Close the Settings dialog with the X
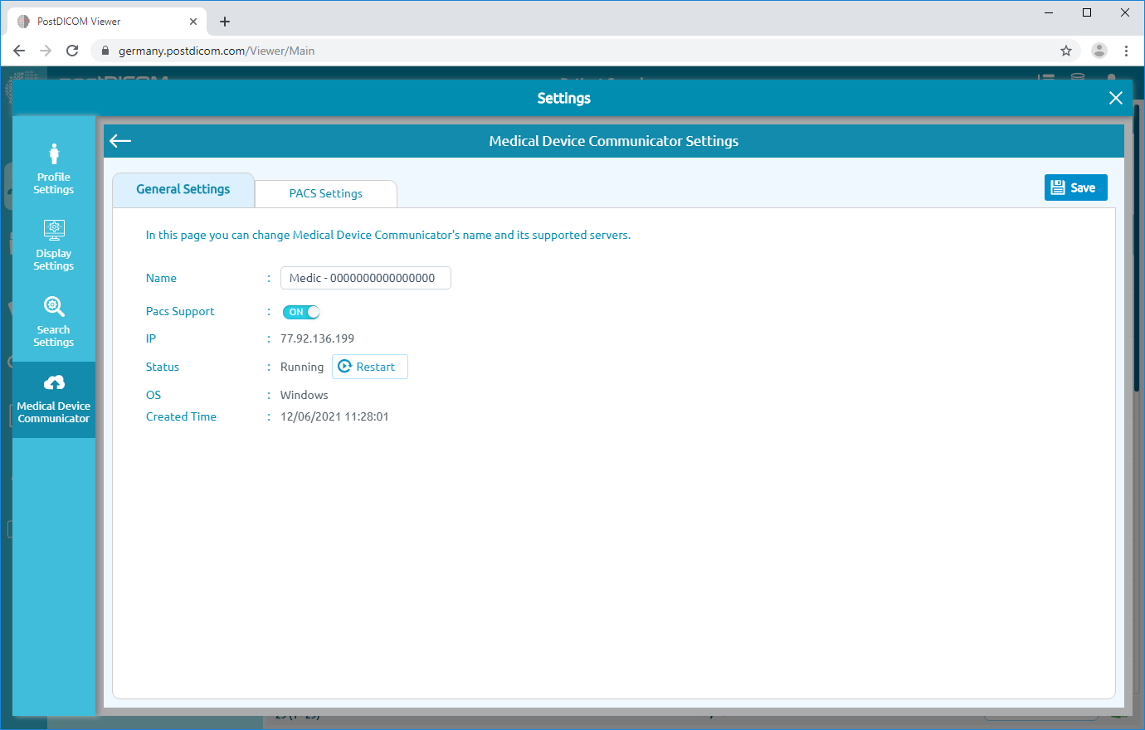1145x730 pixels. [x=1116, y=98]
